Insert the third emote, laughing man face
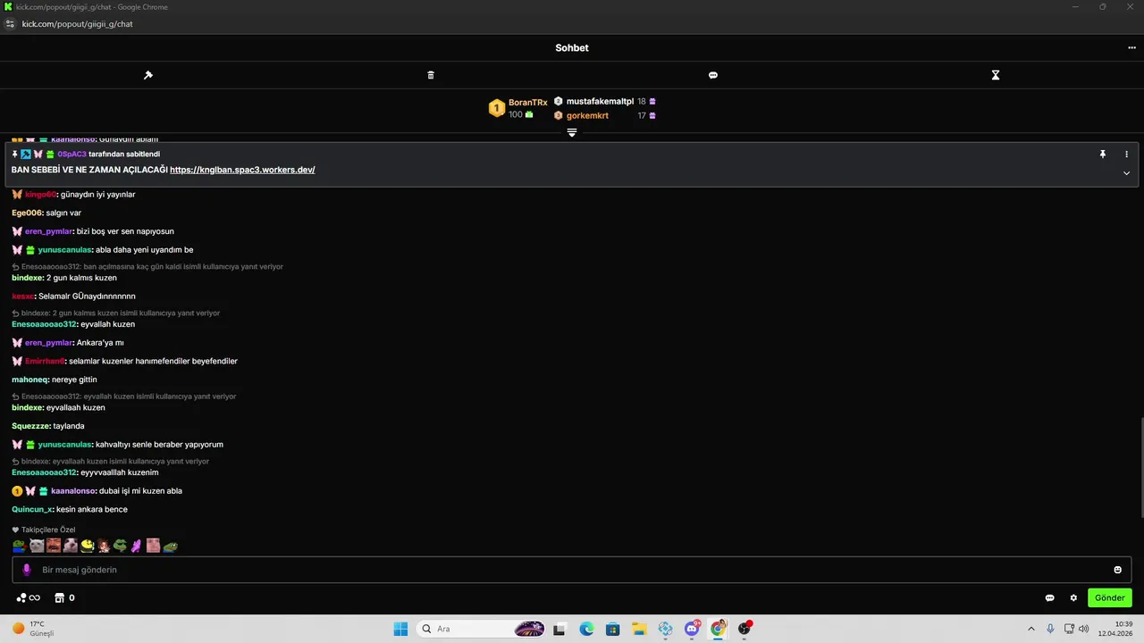The height and width of the screenshot is (643, 1144). (54, 546)
